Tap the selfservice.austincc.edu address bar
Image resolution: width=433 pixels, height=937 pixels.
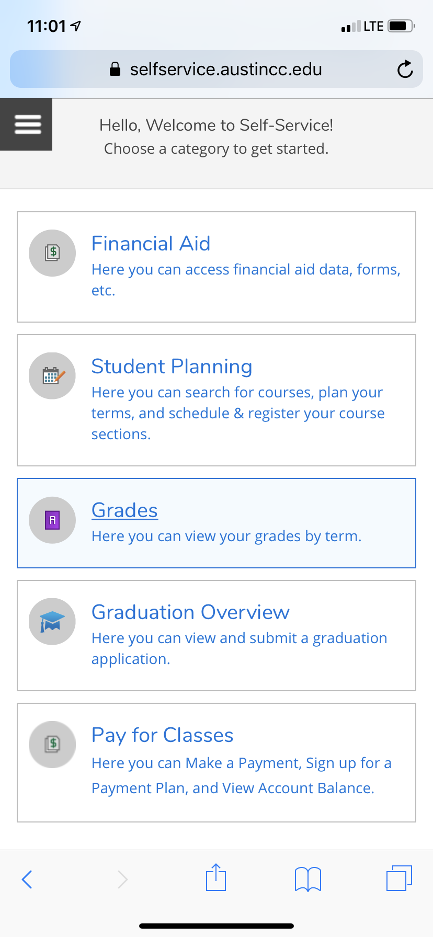(x=216, y=69)
